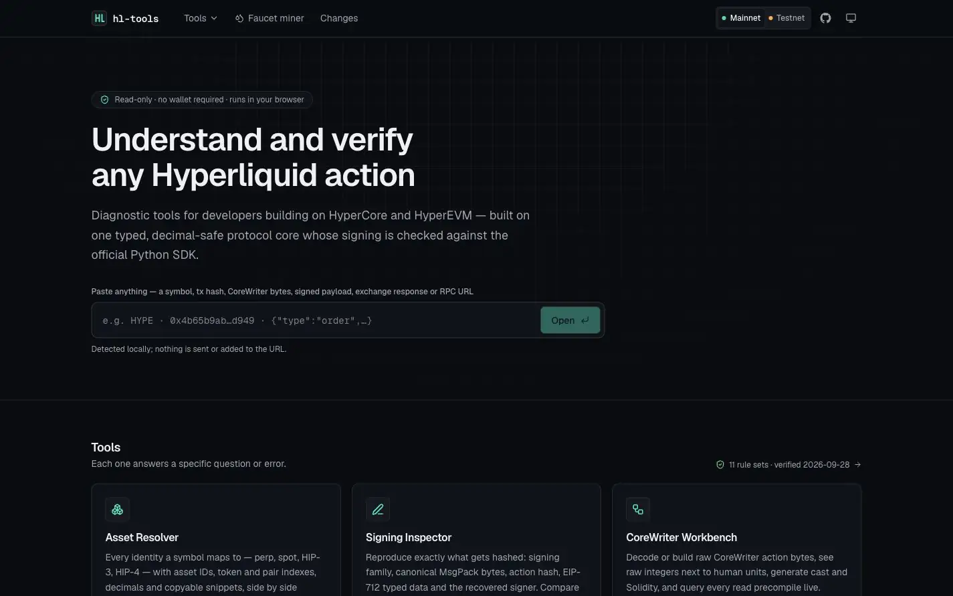Click the 'Diagnostic tools for developers' paragraph

[x=310, y=235]
